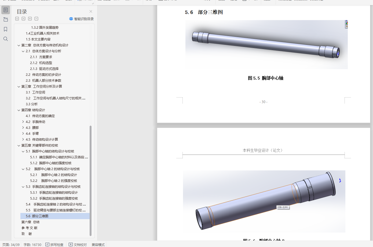The image size is (373, 247).
Task: Open the find and replace magnifier icon
Action: pos(6,39)
